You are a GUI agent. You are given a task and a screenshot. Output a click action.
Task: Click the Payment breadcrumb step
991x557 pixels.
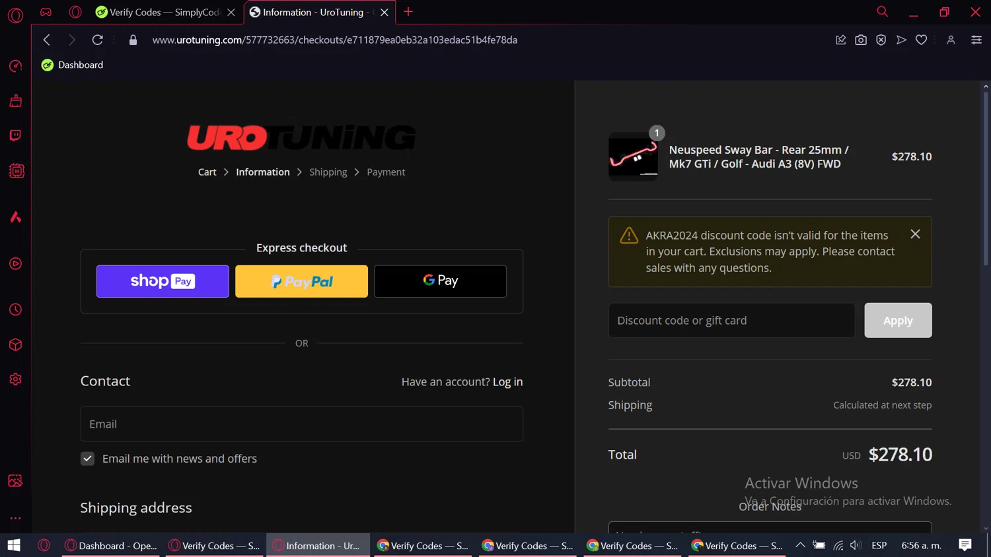[386, 172]
